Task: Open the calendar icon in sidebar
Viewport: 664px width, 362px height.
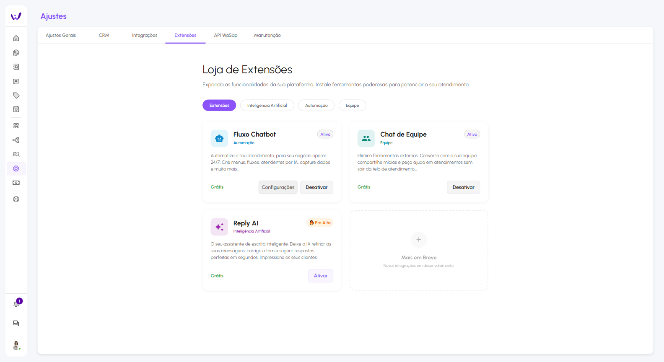Action: pos(16,109)
